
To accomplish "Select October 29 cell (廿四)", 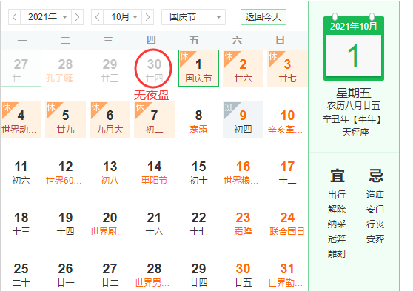I will (x=198, y=272).
